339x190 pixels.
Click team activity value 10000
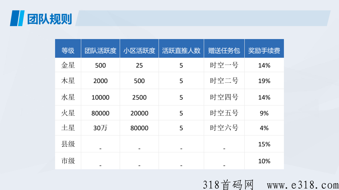(x=100, y=97)
